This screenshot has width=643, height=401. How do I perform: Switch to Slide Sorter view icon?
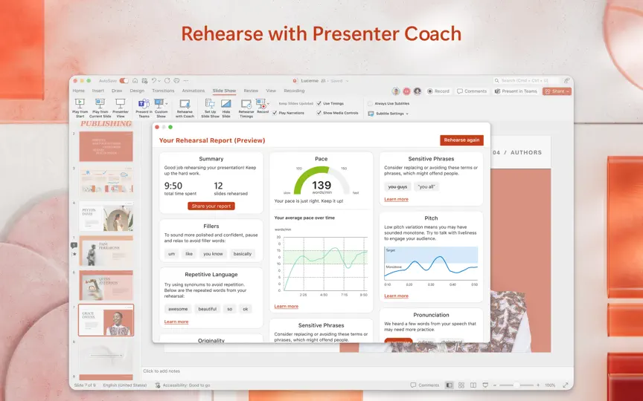[461, 385]
